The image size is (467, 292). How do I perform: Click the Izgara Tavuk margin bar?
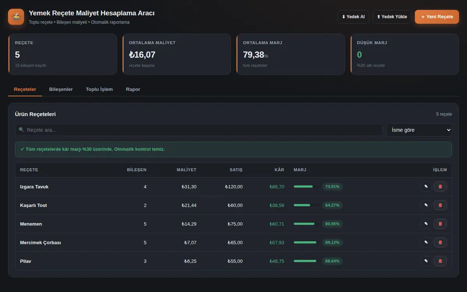click(306, 186)
